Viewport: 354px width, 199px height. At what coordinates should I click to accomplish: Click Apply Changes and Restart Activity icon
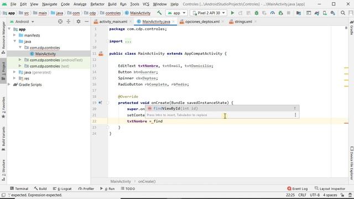(x=240, y=13)
